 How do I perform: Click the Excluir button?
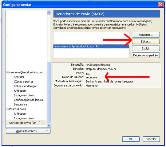point(146,48)
